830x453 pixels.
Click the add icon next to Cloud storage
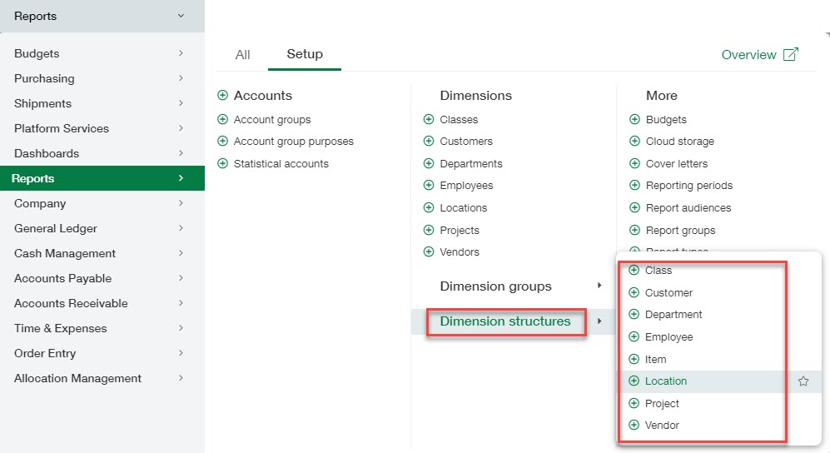coord(634,142)
